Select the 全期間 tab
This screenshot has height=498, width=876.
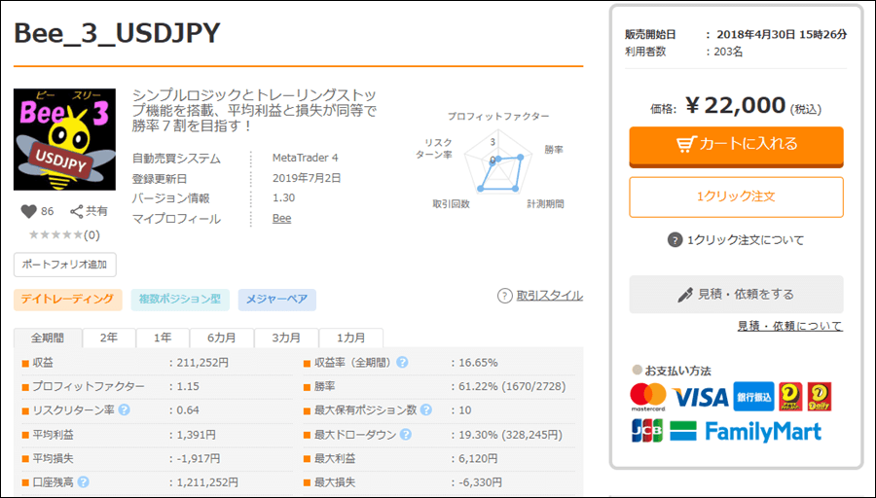48,338
